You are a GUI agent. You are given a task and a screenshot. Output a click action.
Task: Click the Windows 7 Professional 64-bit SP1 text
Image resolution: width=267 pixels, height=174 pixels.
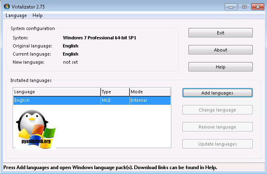pos(99,38)
